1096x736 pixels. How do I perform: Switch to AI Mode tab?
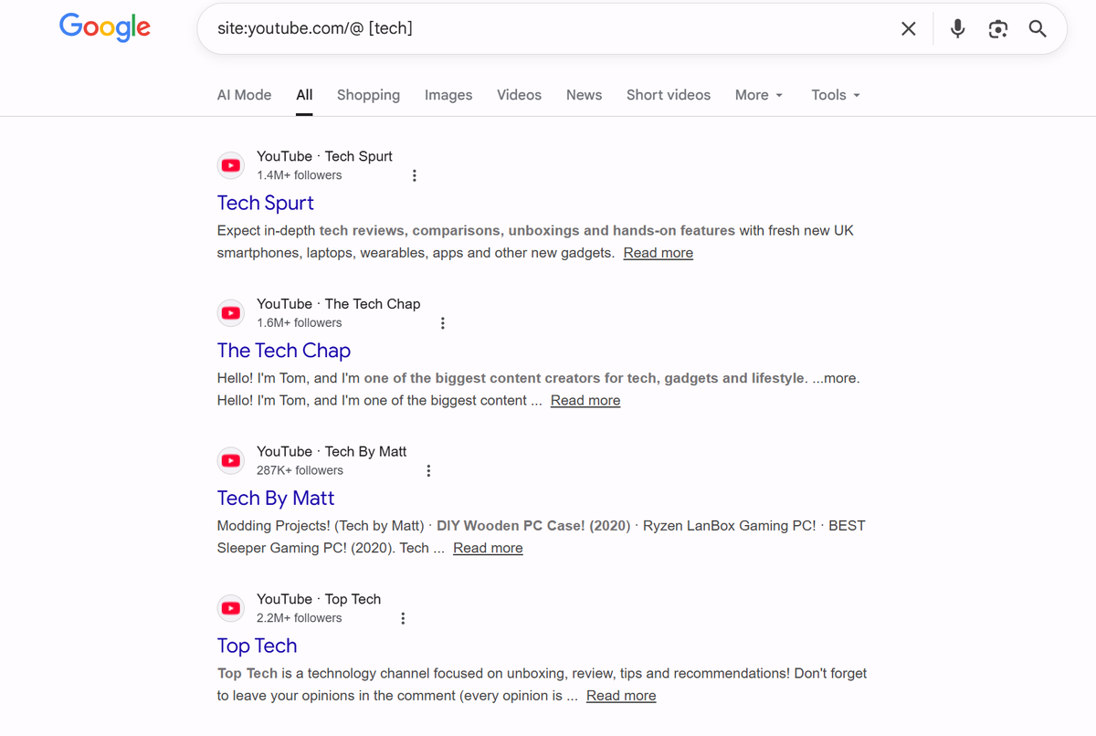[x=244, y=95]
